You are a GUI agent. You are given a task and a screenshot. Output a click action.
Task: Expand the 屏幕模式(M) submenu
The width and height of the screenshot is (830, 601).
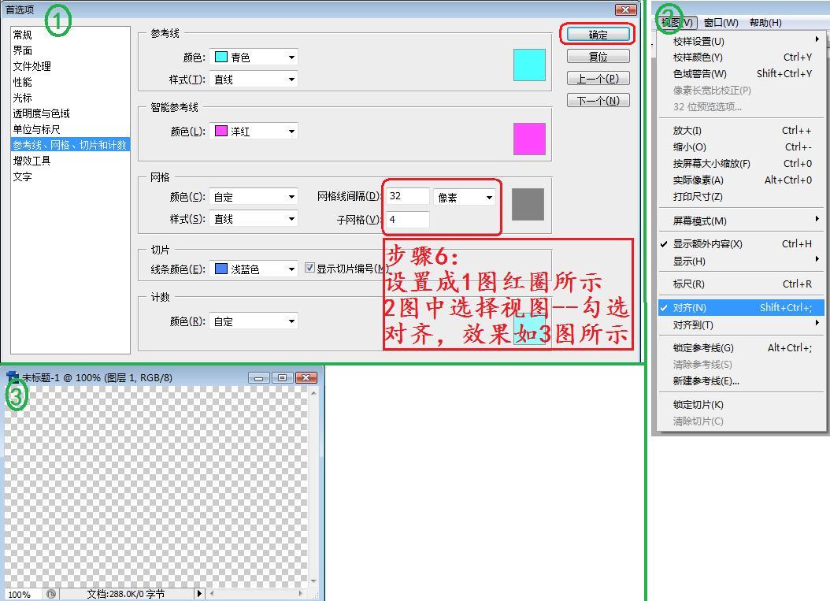pos(741,221)
